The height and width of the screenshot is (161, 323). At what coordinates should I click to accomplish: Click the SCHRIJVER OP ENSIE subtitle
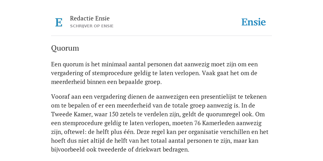[92, 26]
